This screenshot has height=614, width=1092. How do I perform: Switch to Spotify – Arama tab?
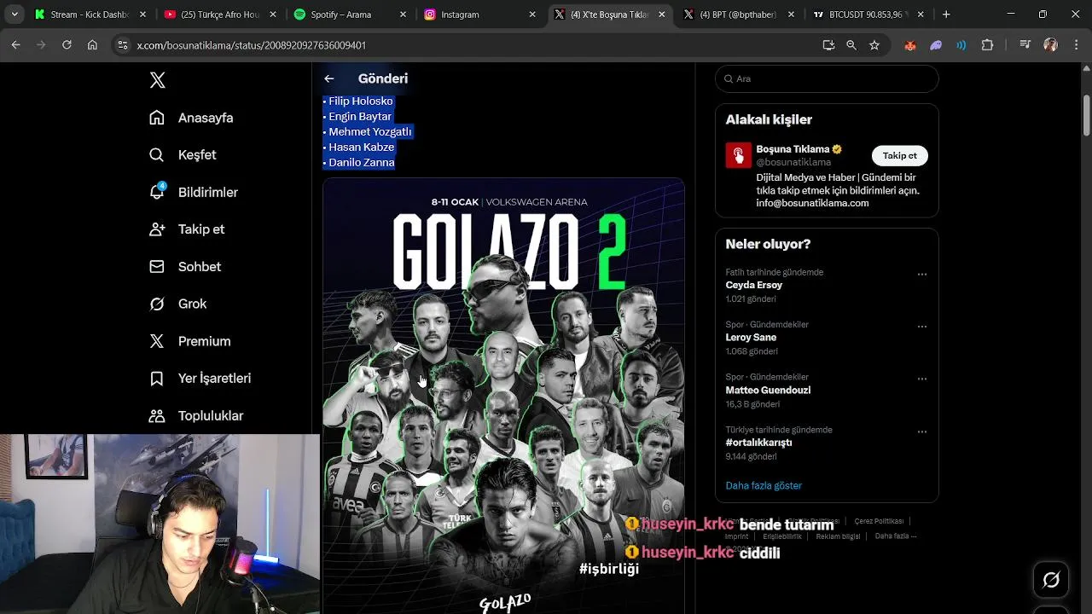click(348, 14)
